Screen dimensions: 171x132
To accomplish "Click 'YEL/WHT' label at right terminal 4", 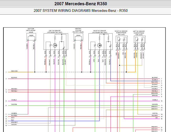I will pyautogui.click(x=154, y=84).
